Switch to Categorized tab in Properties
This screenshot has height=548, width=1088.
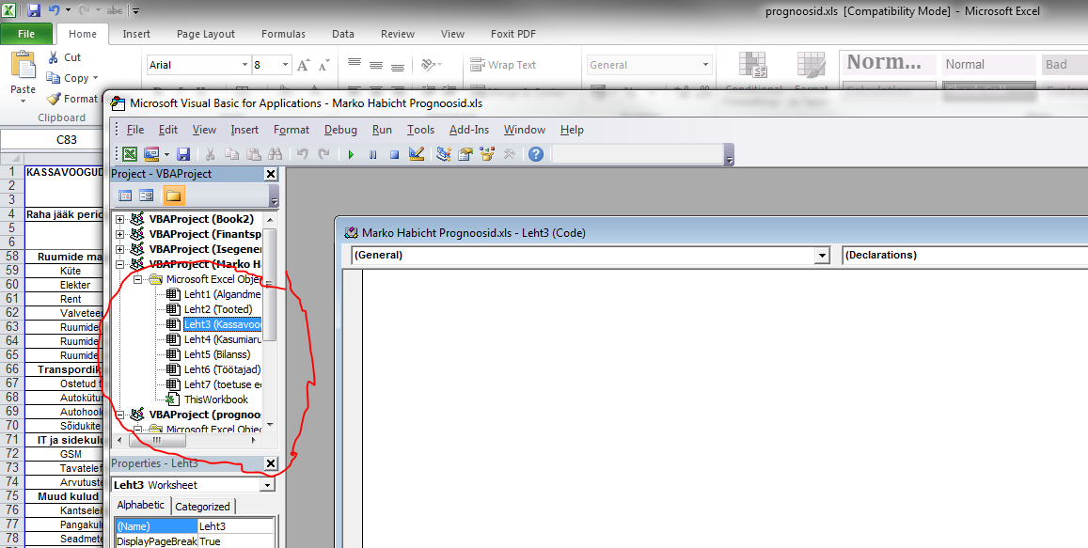[202, 507]
